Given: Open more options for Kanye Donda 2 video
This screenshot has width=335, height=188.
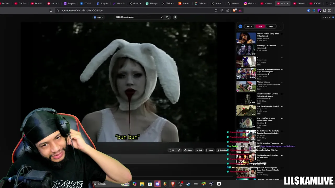Looking at the screenshot, I should click(x=282, y=106).
